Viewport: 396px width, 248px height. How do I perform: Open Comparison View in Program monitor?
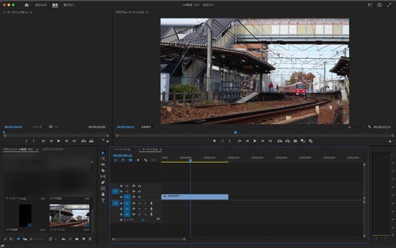click(303, 141)
